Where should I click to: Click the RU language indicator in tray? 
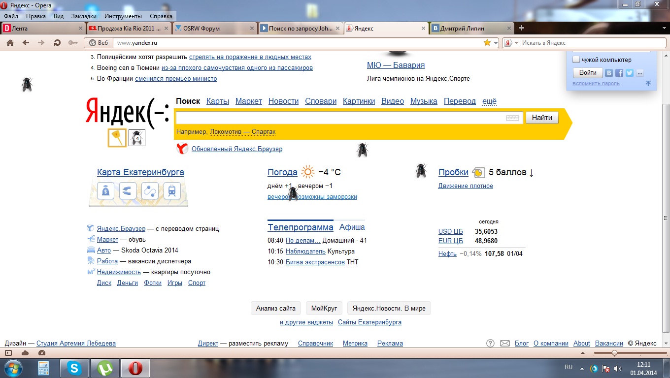569,367
